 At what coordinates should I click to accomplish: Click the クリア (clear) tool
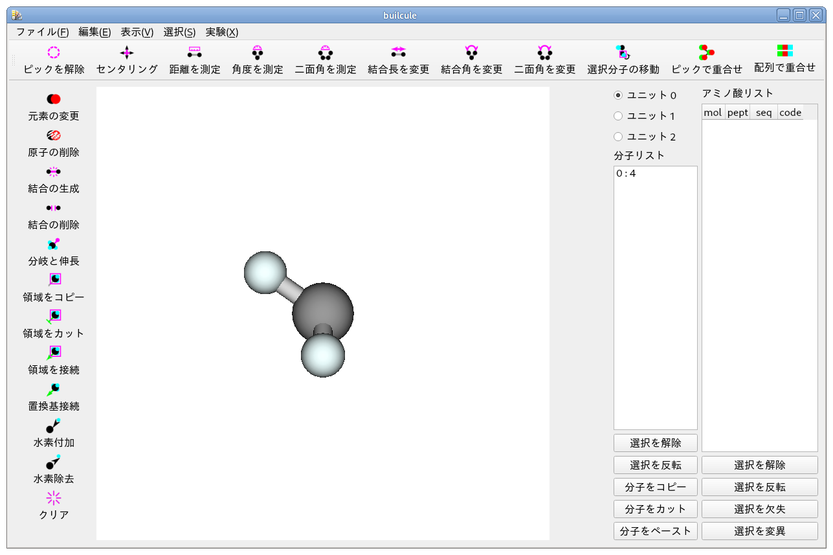point(52,507)
